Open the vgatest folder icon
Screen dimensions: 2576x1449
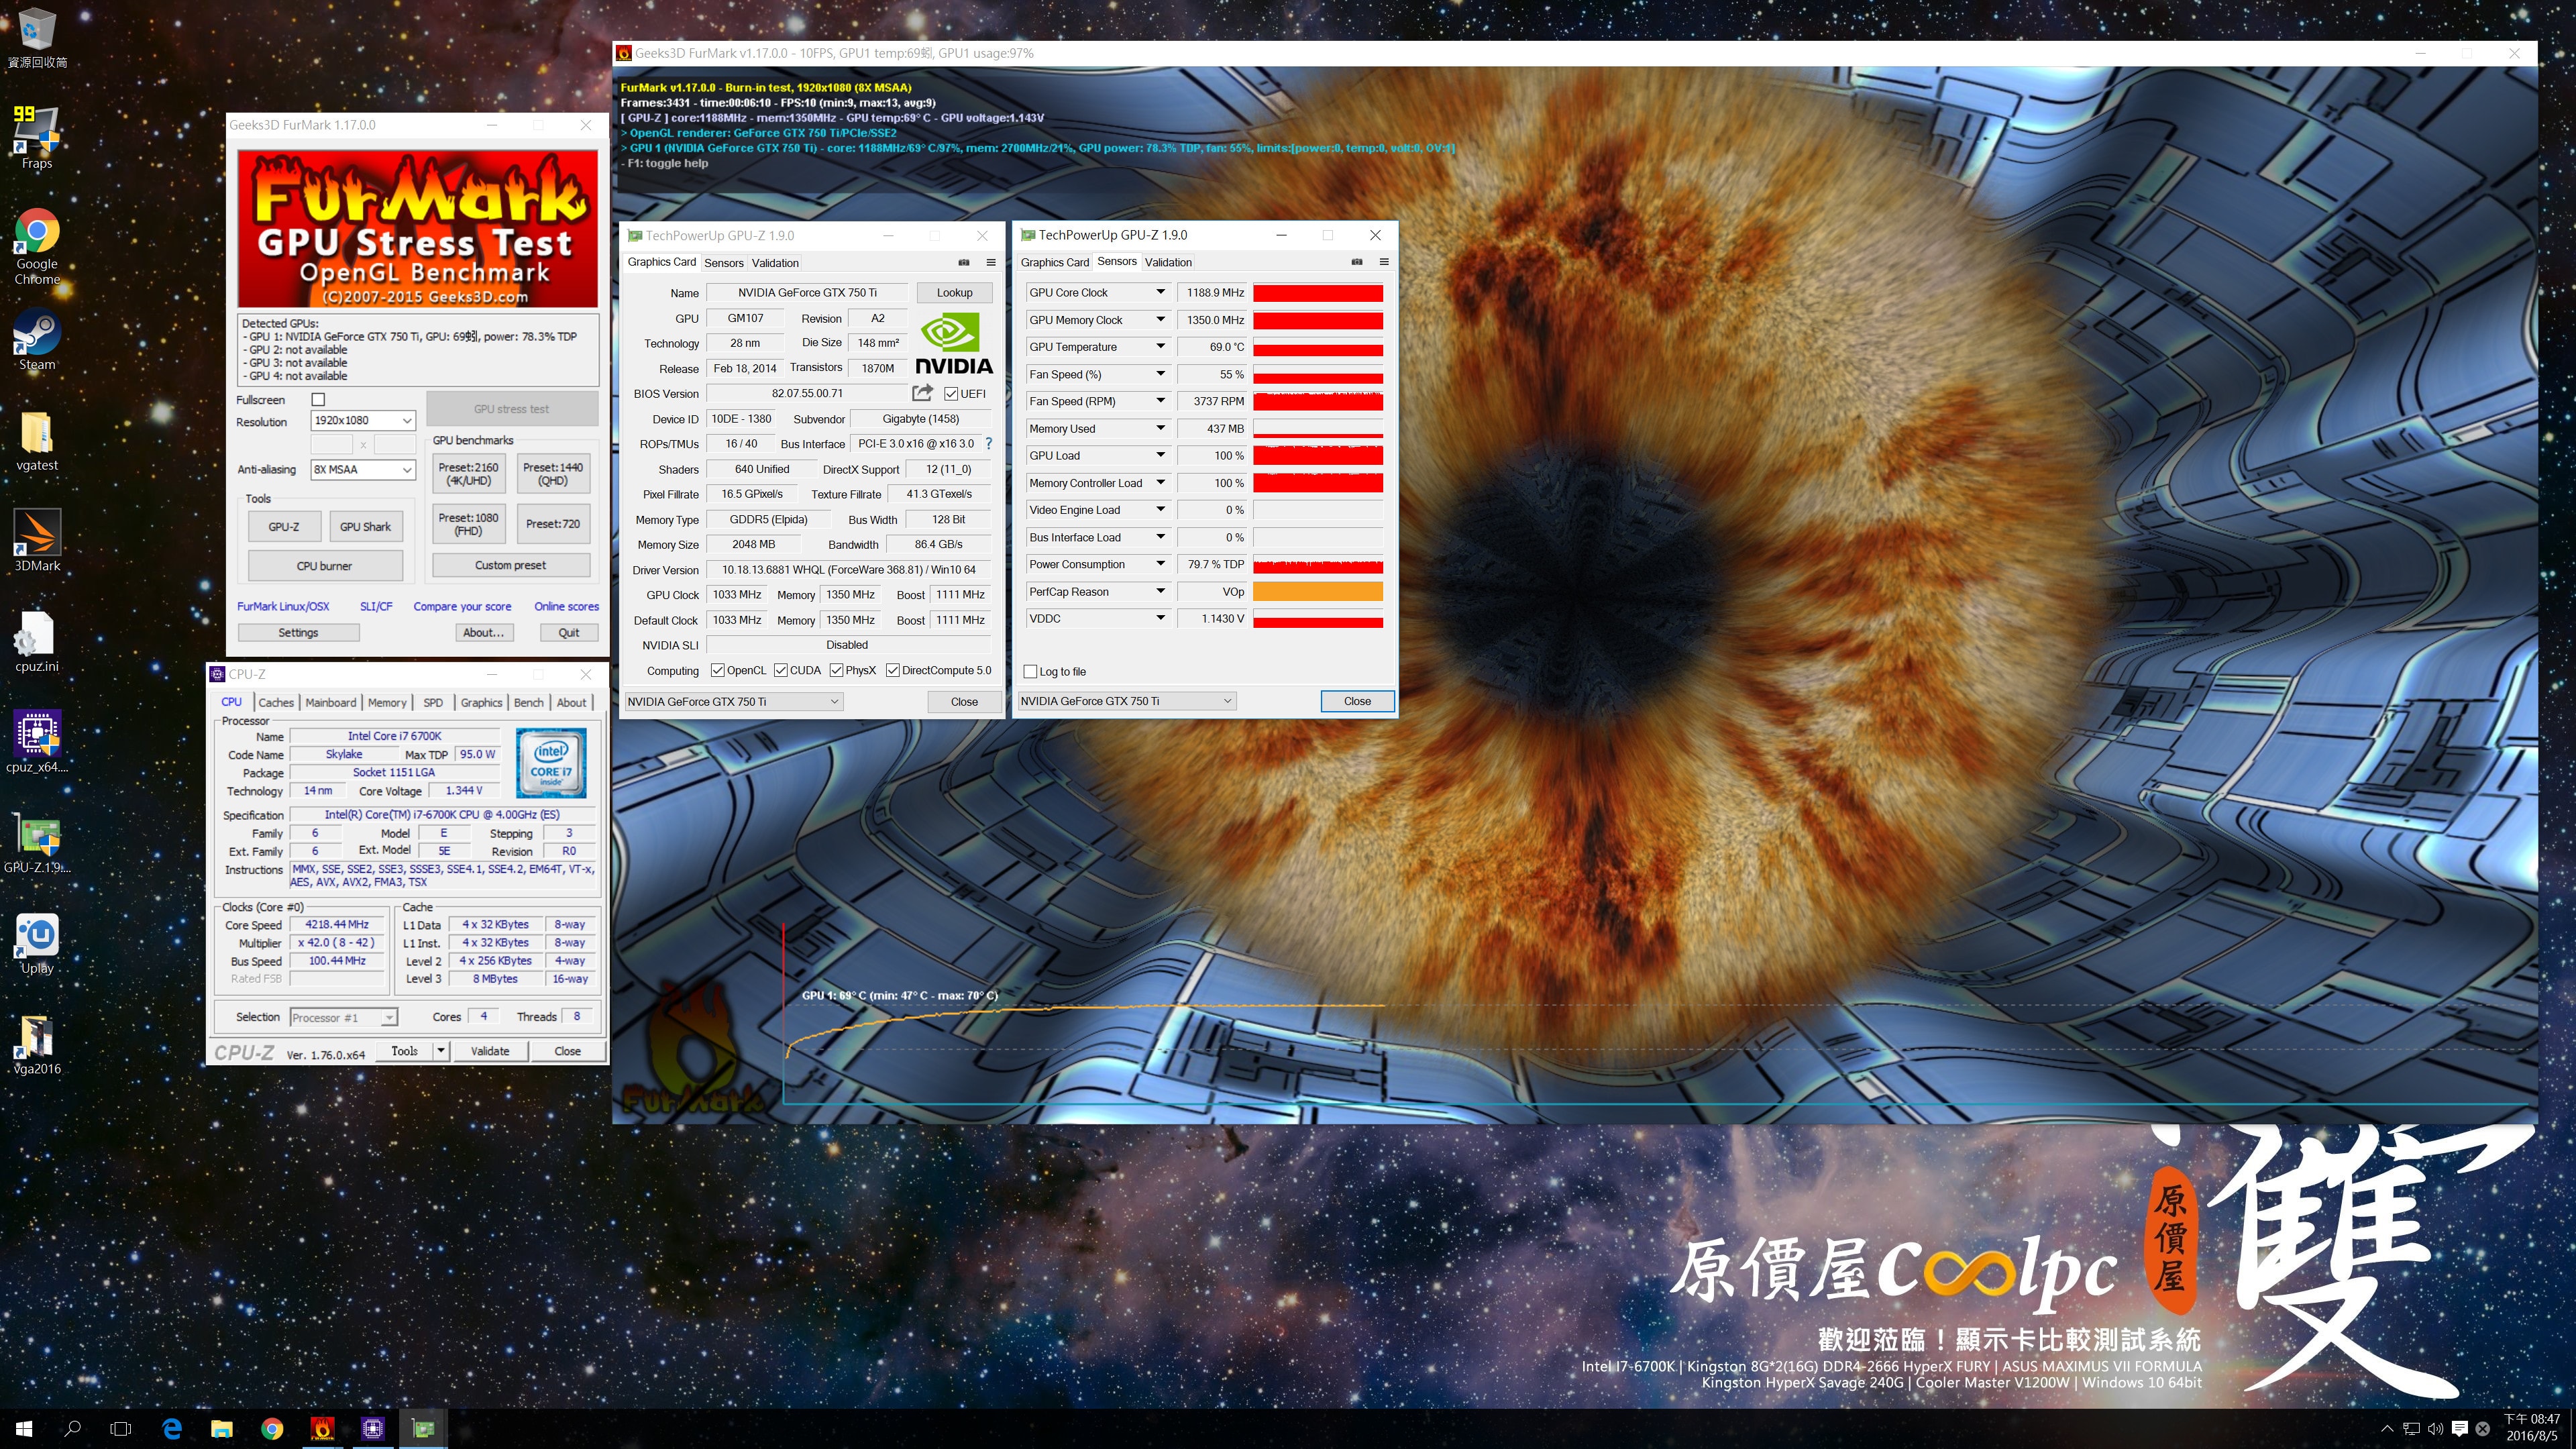pos(37,441)
